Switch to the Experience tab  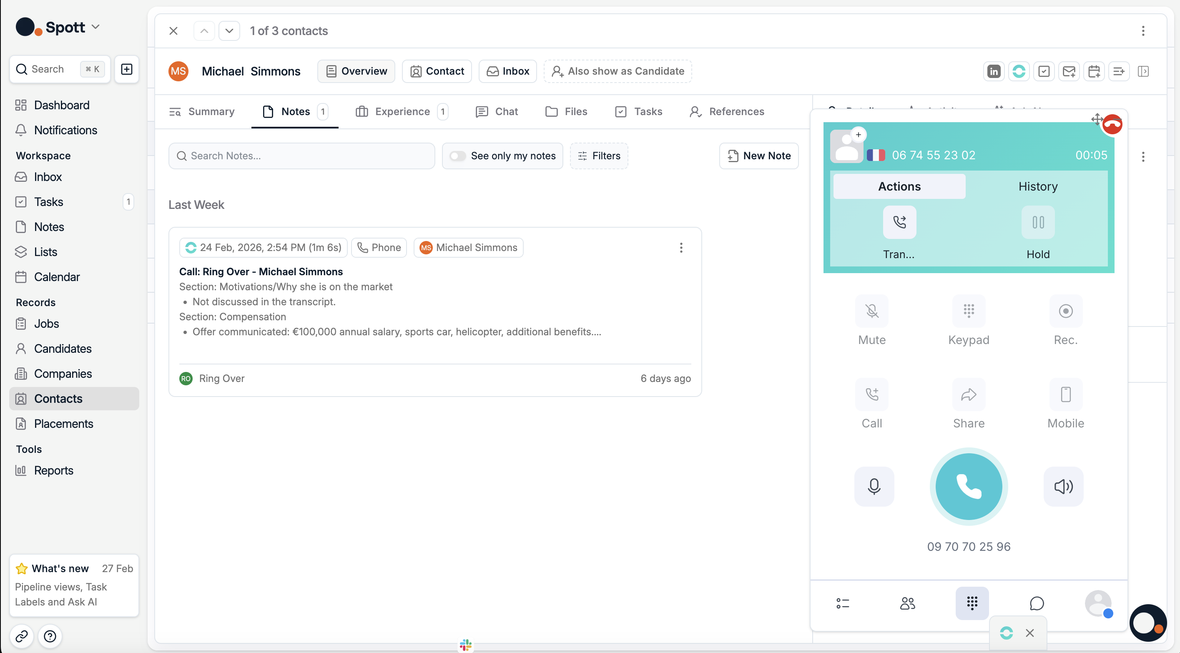coord(401,111)
